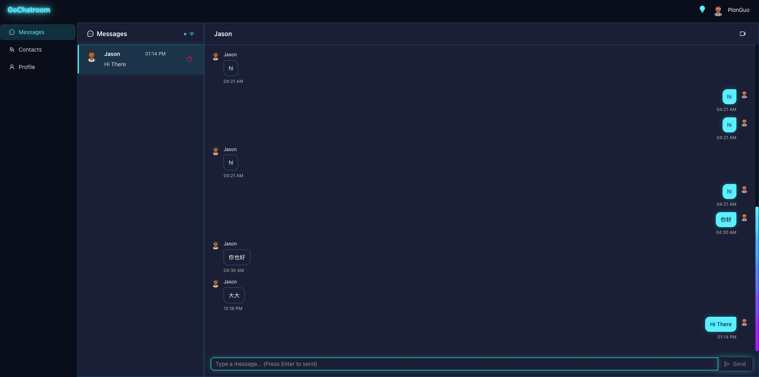Viewport: 759px width, 377px height.
Task: Click the PlonGuo avatar in header
Action: pos(718,11)
